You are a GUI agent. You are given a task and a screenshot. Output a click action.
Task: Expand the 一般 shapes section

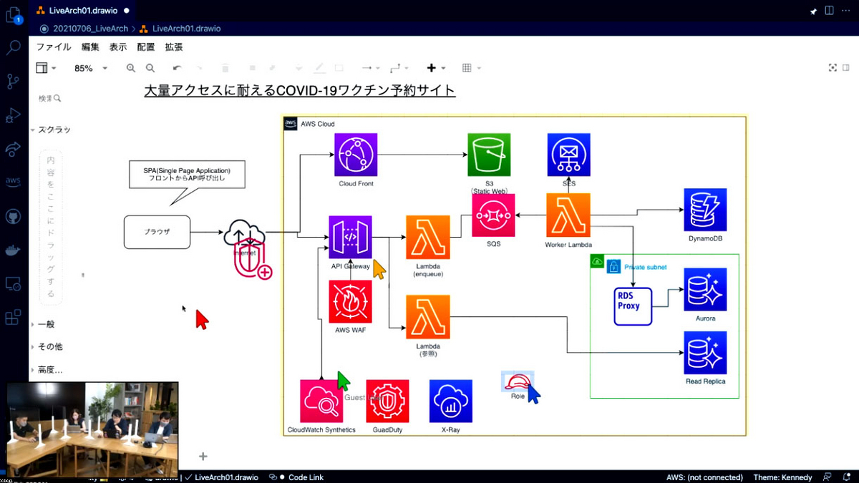tap(43, 324)
